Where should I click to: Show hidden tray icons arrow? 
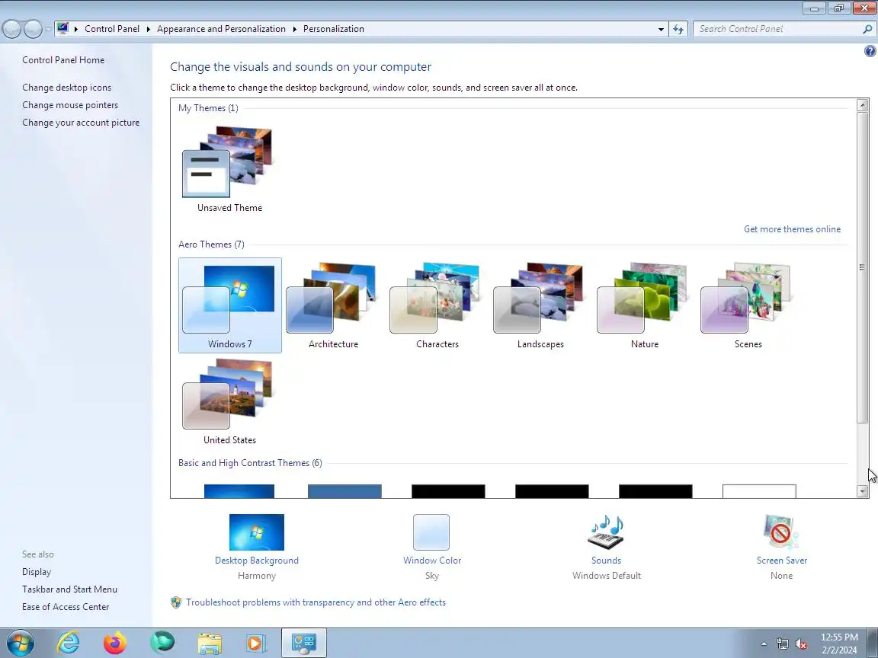pos(764,644)
